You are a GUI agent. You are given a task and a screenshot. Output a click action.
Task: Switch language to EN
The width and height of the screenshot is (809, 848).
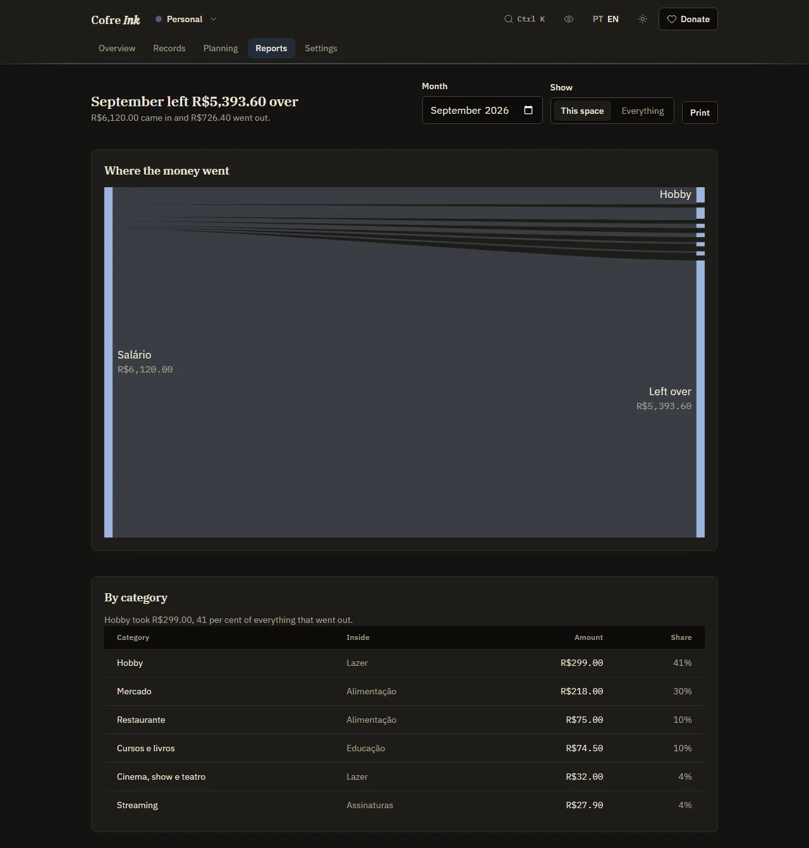[x=613, y=19]
